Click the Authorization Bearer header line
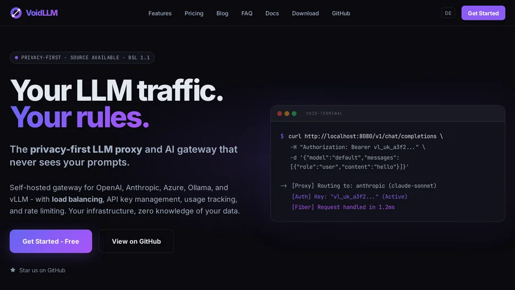The image size is (515, 290). coord(358,147)
